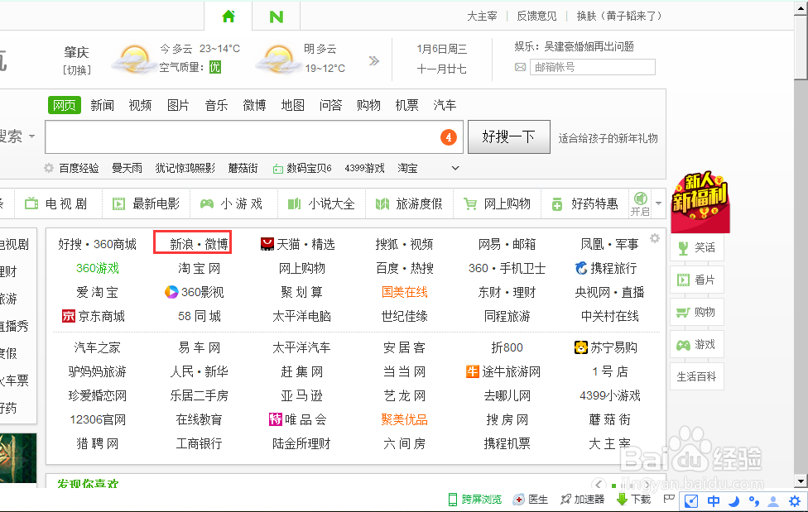Click the 好搜一下 search button
Screen dimensions: 808x512
pos(509,137)
